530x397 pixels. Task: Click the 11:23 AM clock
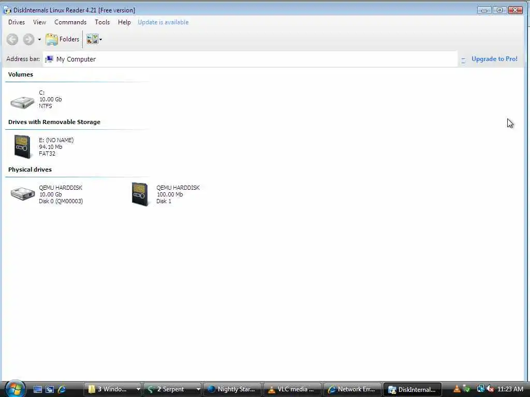point(510,389)
